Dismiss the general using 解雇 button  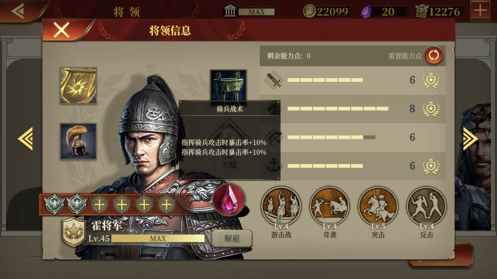pos(231,239)
